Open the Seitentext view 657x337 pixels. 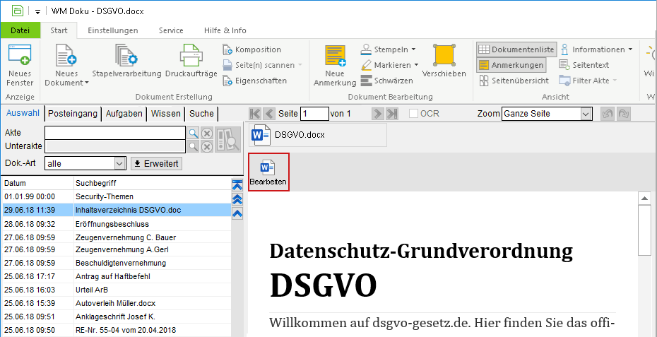coord(584,65)
